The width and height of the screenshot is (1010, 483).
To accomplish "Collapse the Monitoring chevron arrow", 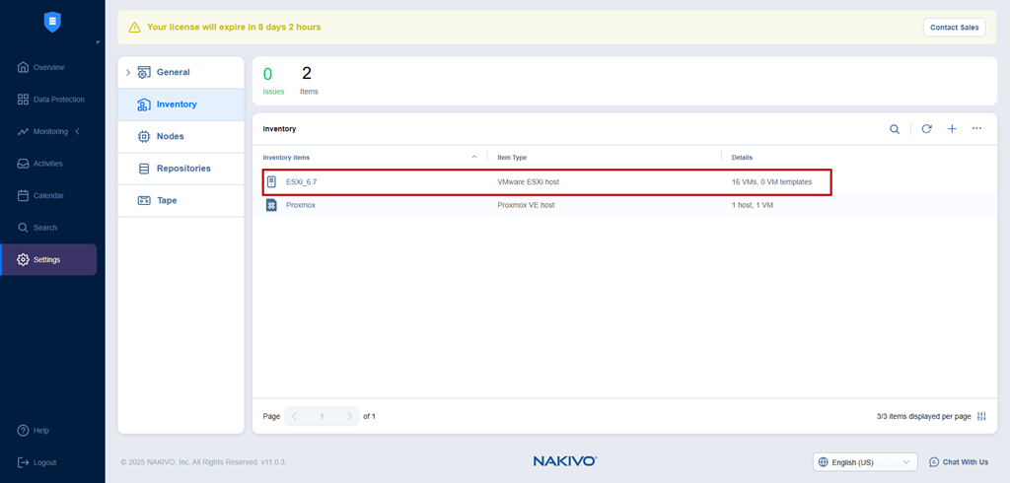I will (x=77, y=131).
